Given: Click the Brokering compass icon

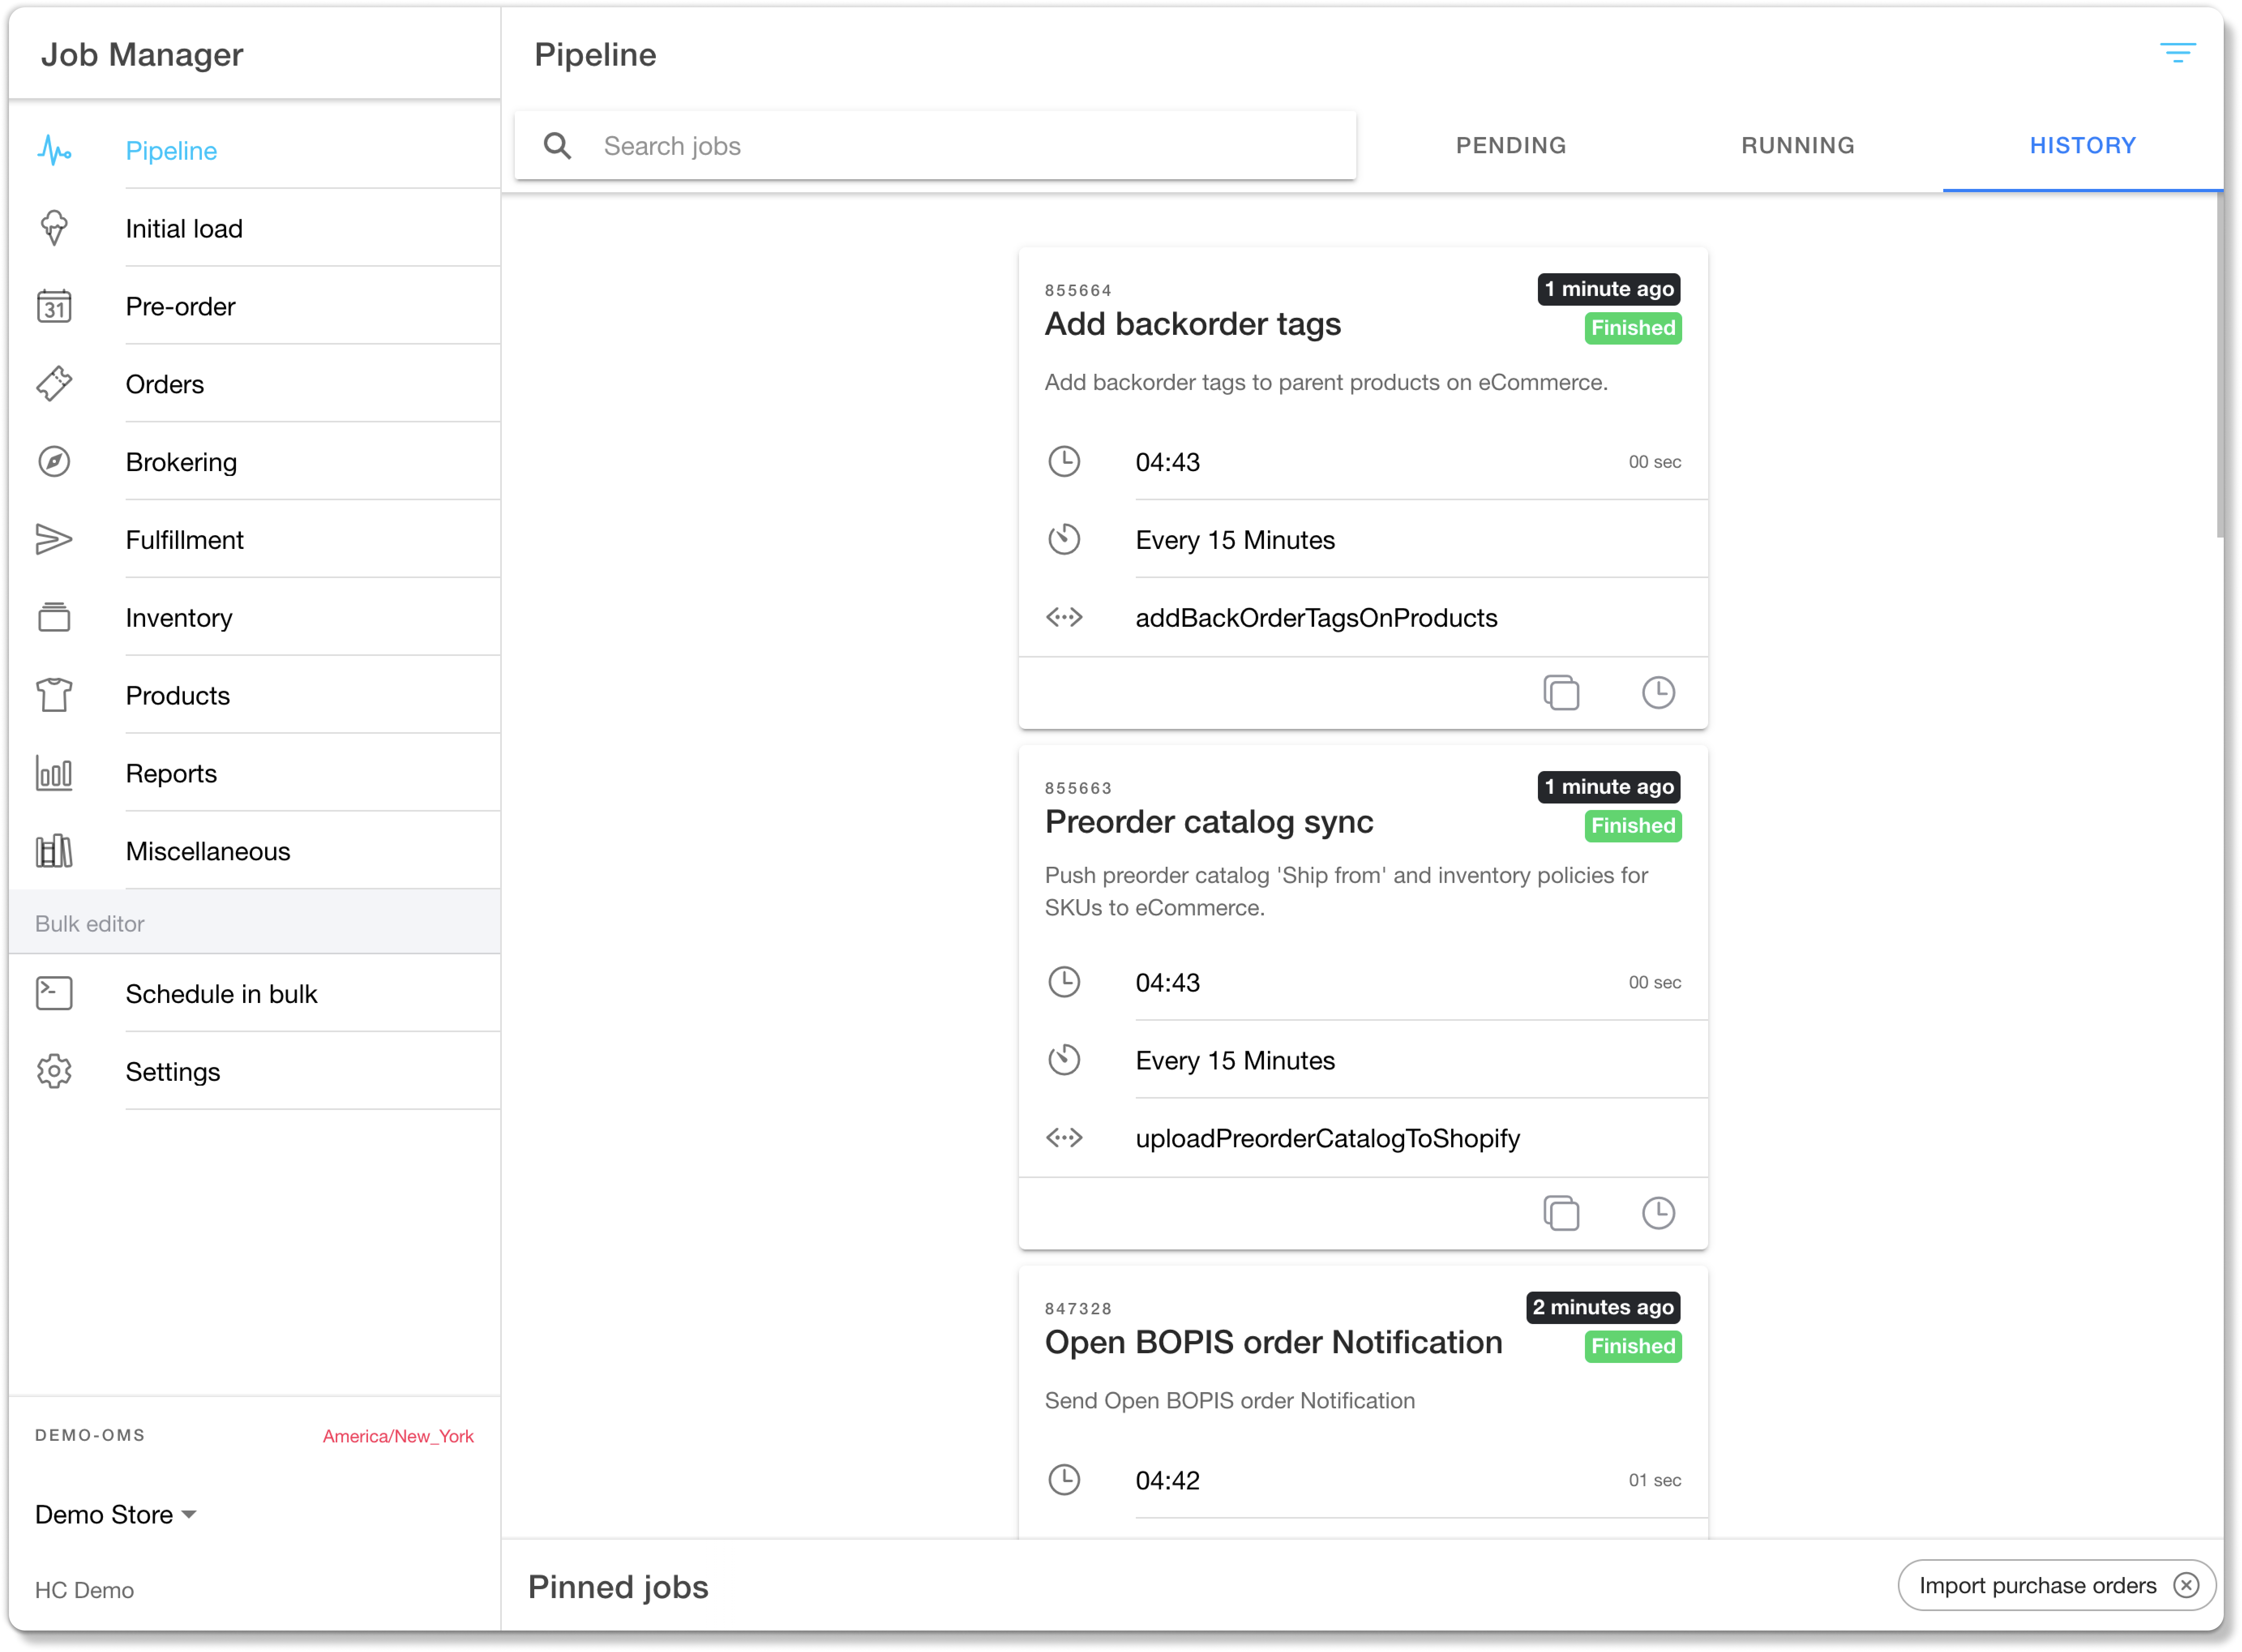Looking at the screenshot, I should (x=54, y=462).
